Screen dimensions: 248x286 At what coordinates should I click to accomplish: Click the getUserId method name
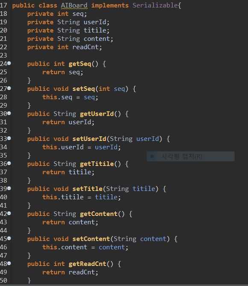click(x=97, y=114)
